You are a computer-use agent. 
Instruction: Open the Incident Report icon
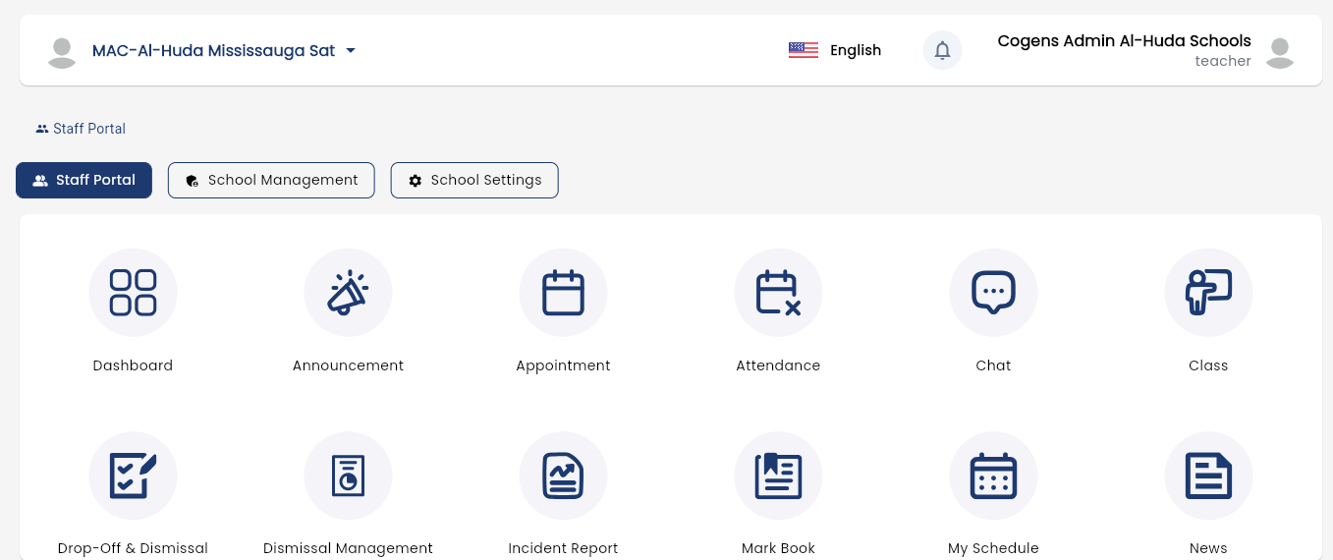563,476
